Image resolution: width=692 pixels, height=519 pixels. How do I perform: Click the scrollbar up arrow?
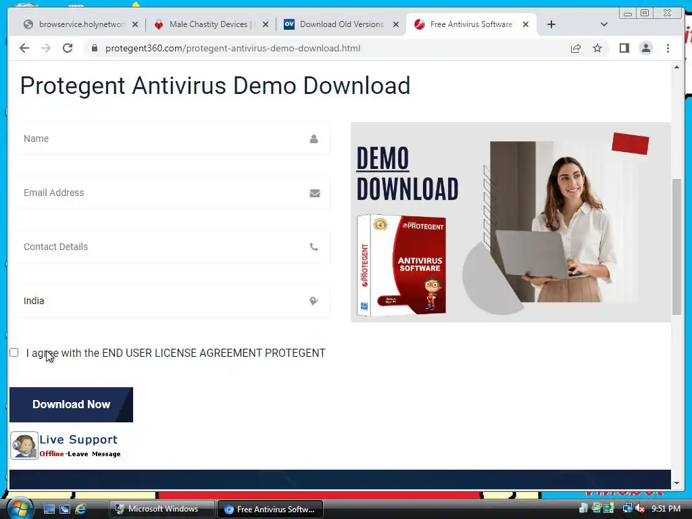click(x=676, y=67)
